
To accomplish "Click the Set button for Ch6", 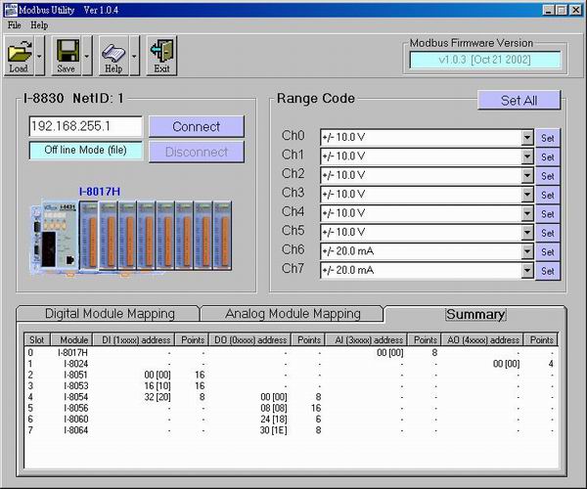I will click(548, 252).
